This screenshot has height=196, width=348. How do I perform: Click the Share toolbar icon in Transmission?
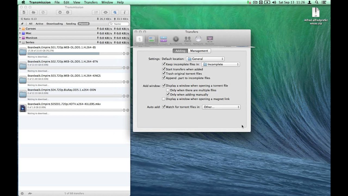pyautogui.click(x=96, y=12)
